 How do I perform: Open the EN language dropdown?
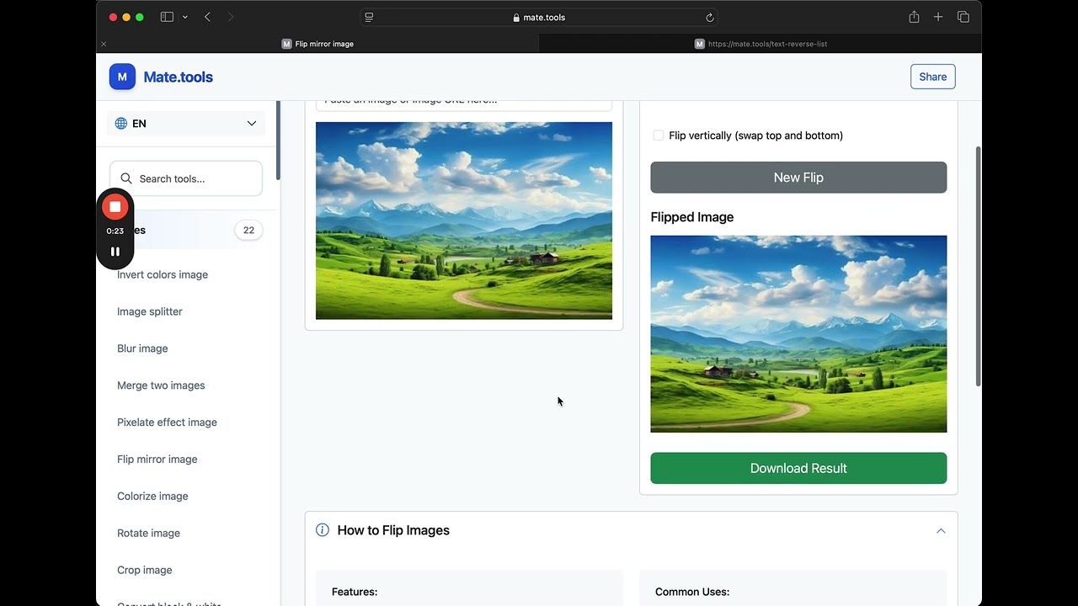[186, 124]
